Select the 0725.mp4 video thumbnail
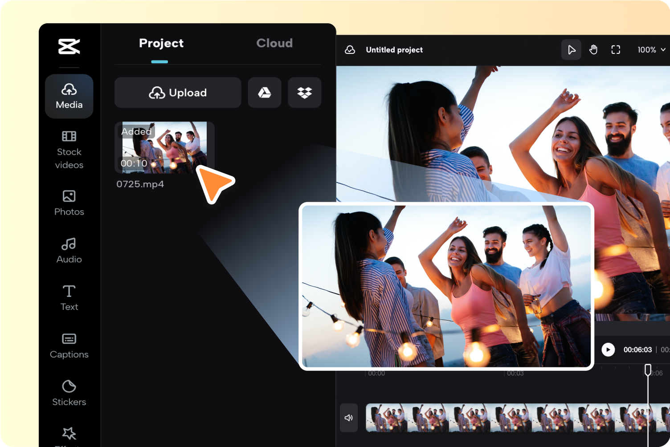670x447 pixels. click(164, 147)
